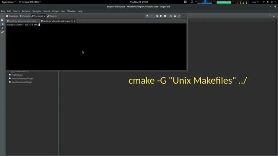Click the network icon in system tray
Screen dimensions: 278x156
(x=264, y=2)
